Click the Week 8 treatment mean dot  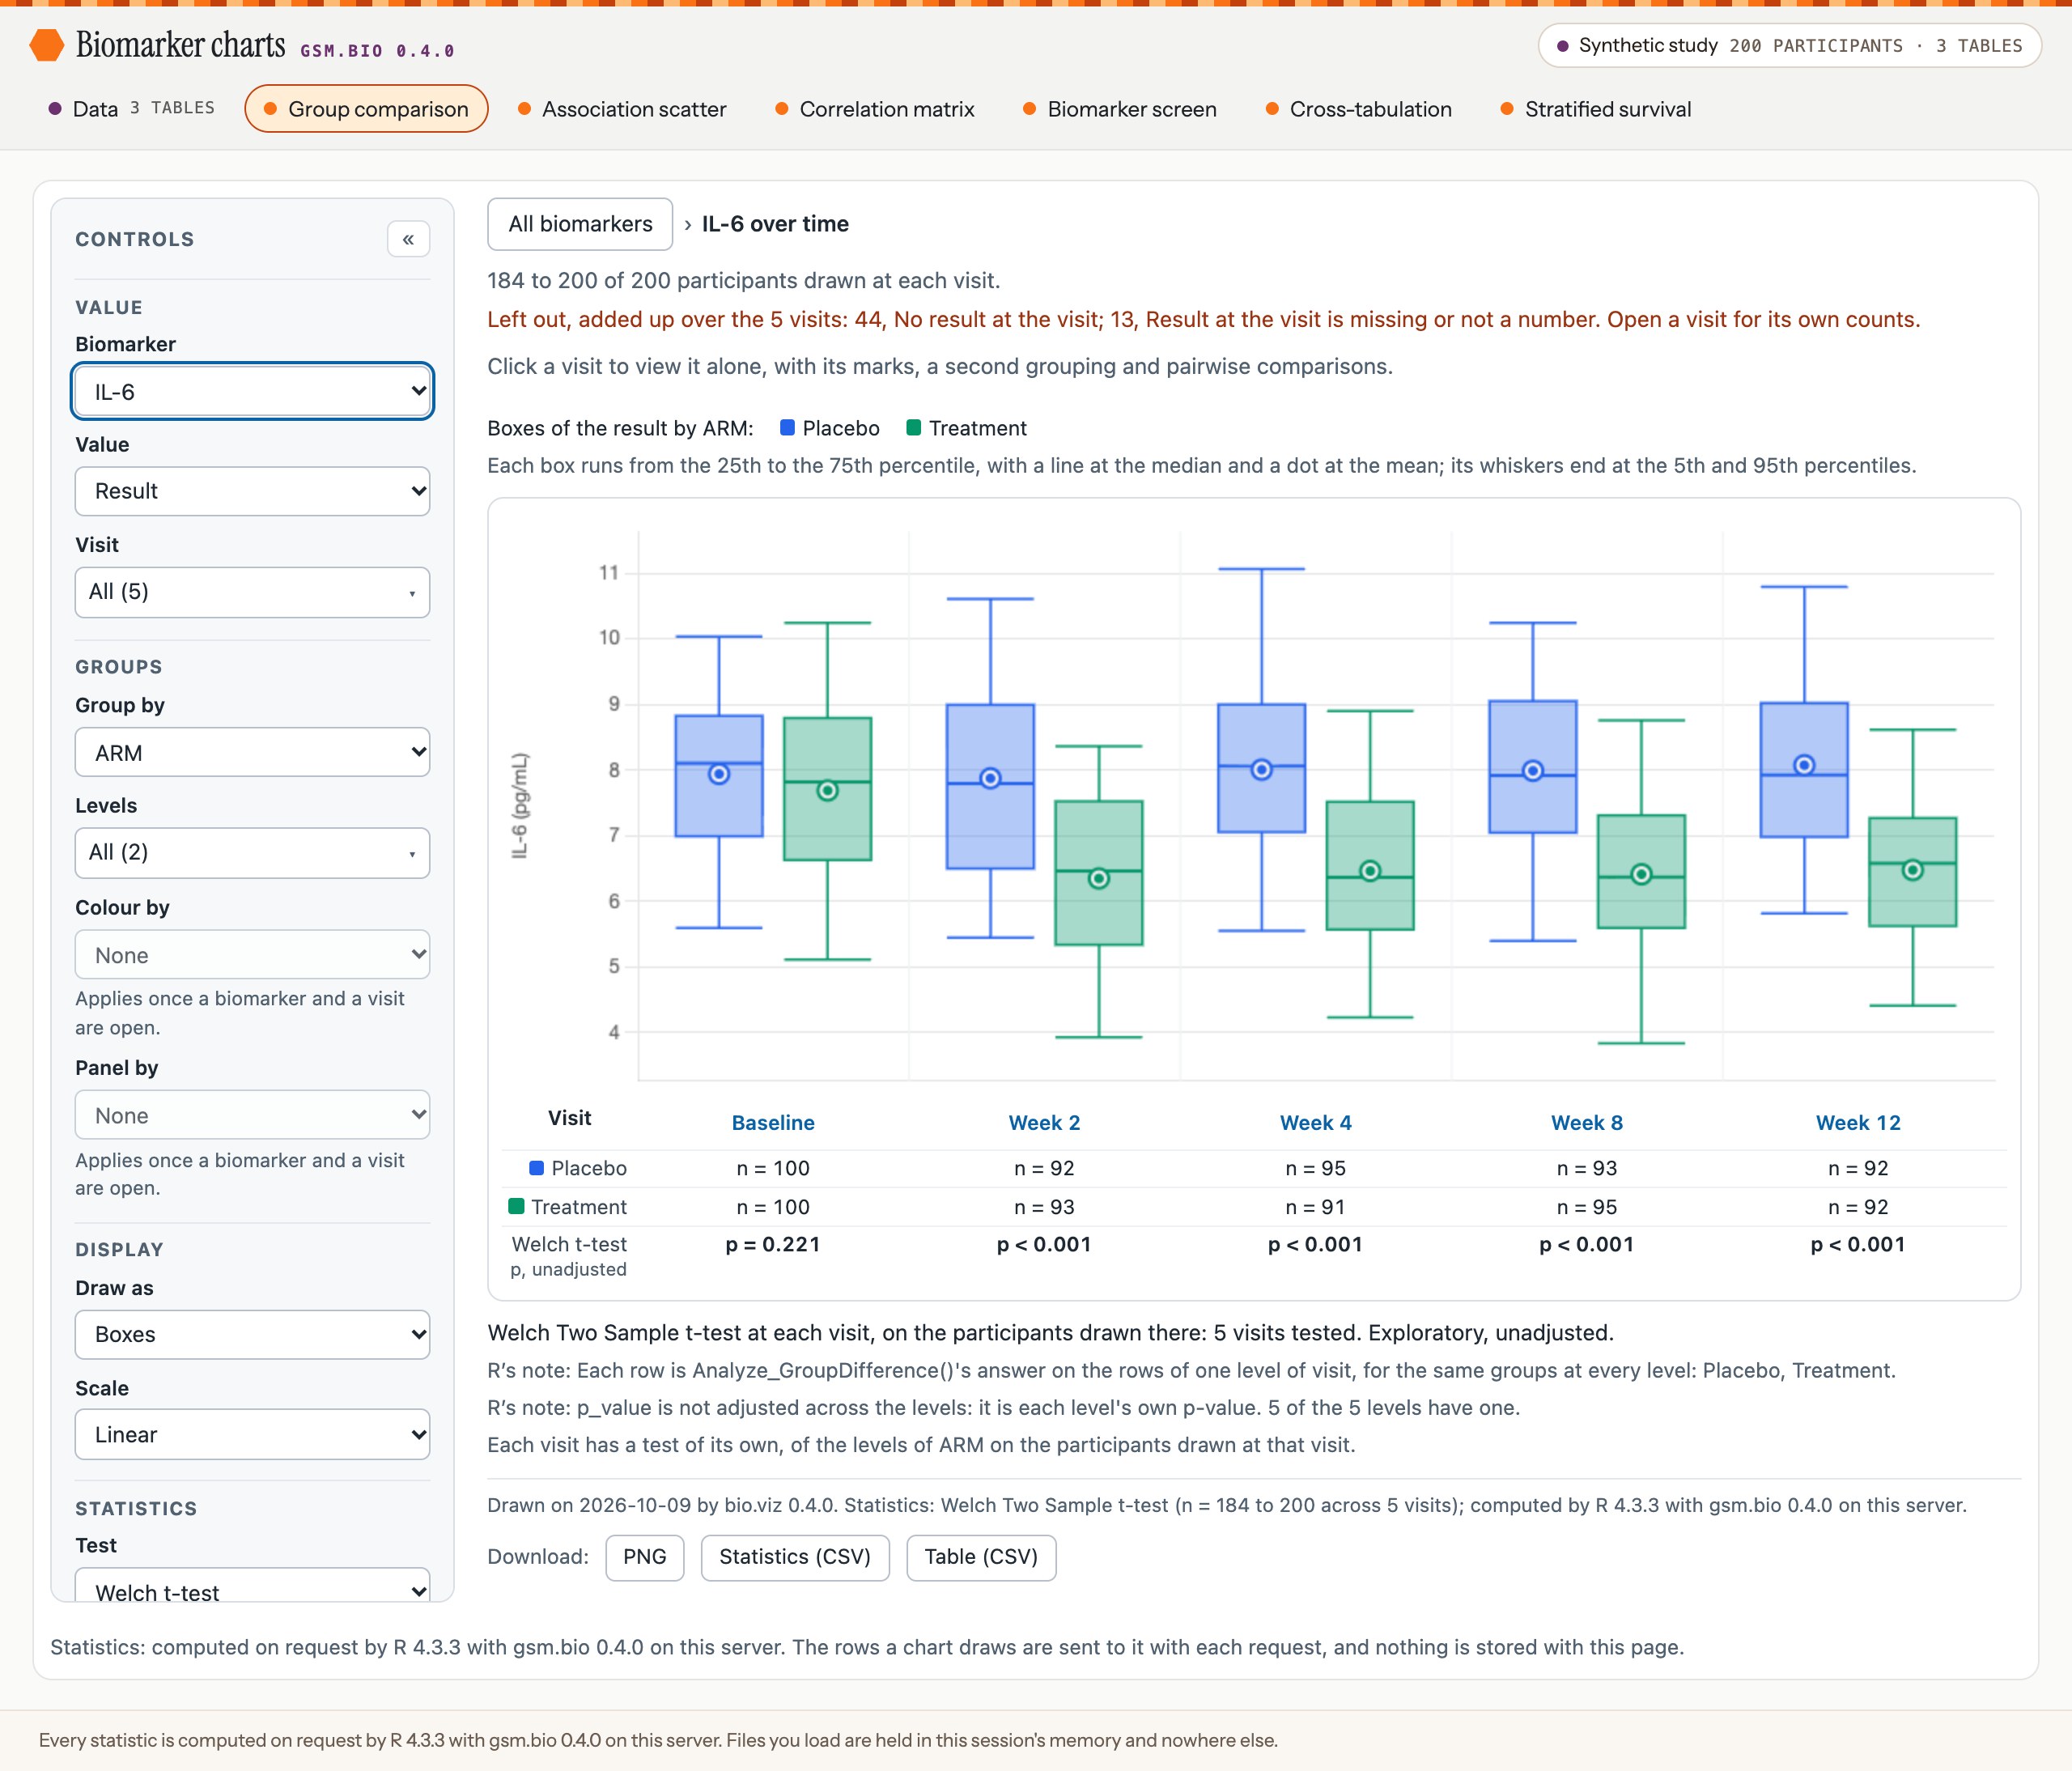click(1641, 874)
